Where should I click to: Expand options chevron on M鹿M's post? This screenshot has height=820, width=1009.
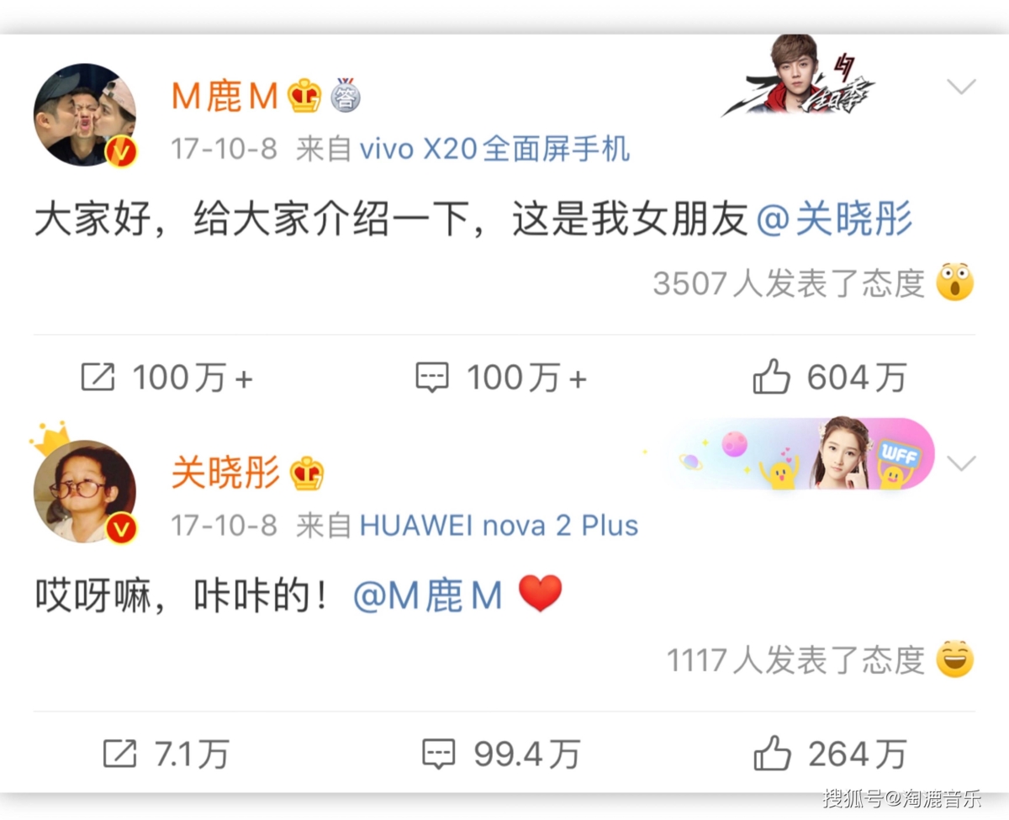click(961, 86)
